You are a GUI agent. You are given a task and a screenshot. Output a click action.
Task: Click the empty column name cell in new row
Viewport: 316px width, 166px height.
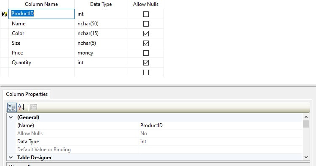click(42, 72)
